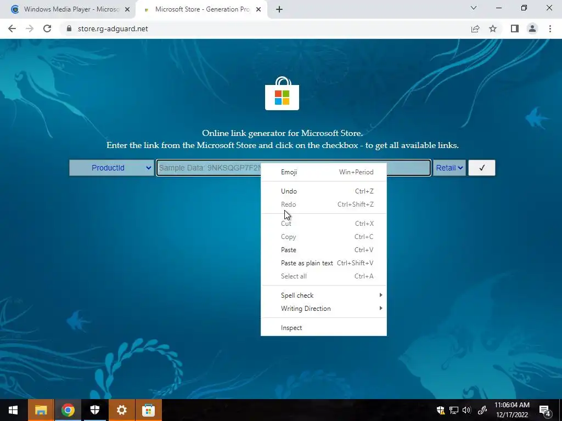The width and height of the screenshot is (562, 421).
Task: Open the ProductId type dropdown
Action: click(x=111, y=168)
